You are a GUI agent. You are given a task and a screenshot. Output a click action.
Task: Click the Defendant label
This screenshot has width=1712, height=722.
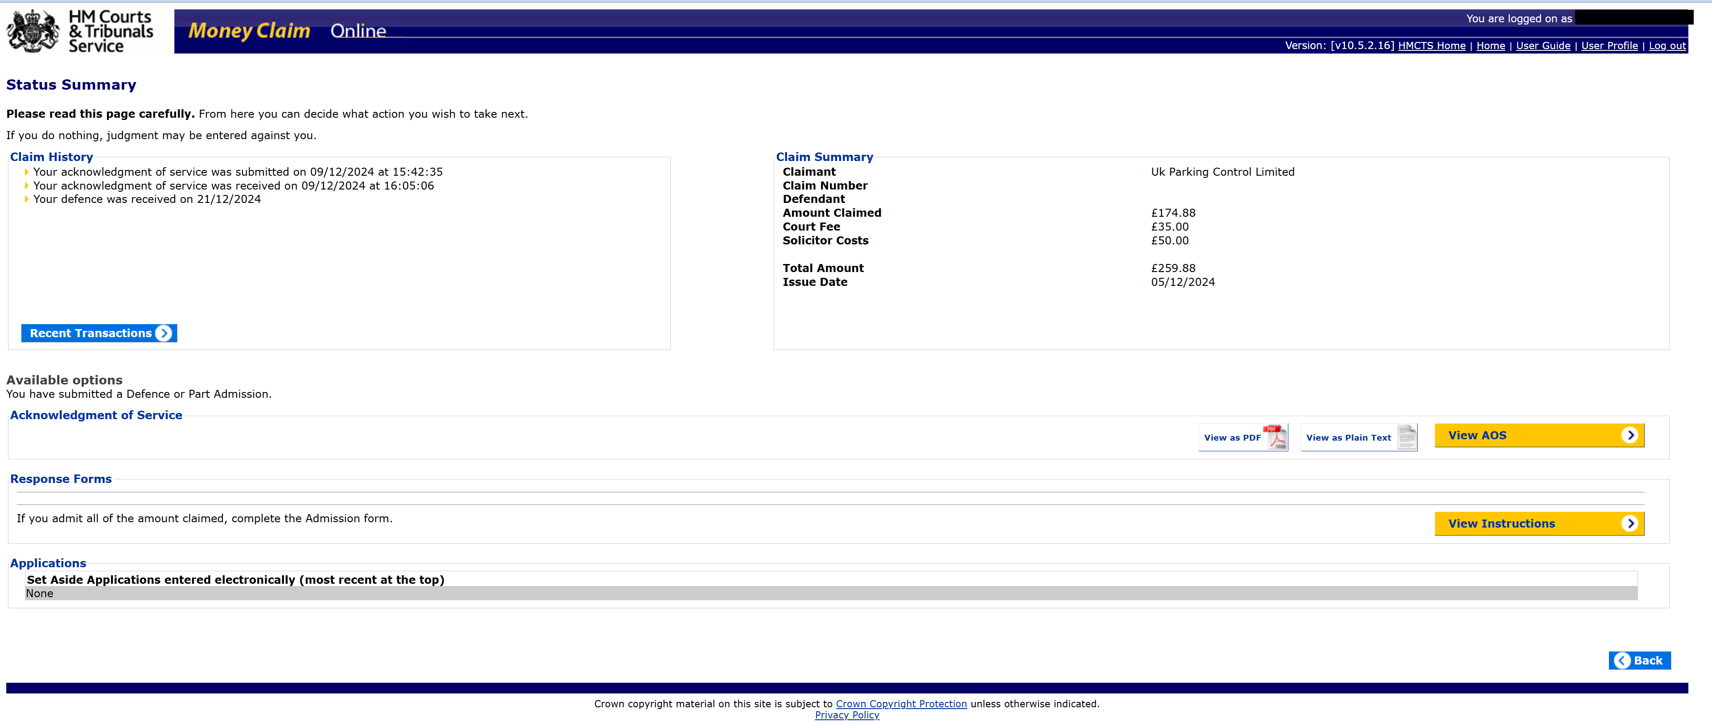point(813,199)
